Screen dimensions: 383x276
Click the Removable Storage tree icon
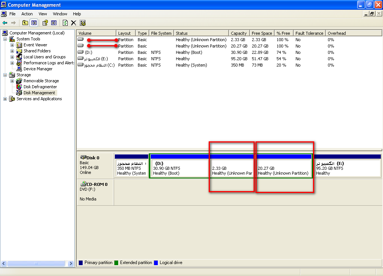[19, 81]
